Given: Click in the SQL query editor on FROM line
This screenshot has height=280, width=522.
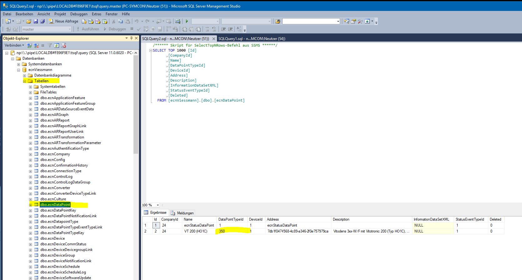Looking at the screenshot, I should [201, 100].
